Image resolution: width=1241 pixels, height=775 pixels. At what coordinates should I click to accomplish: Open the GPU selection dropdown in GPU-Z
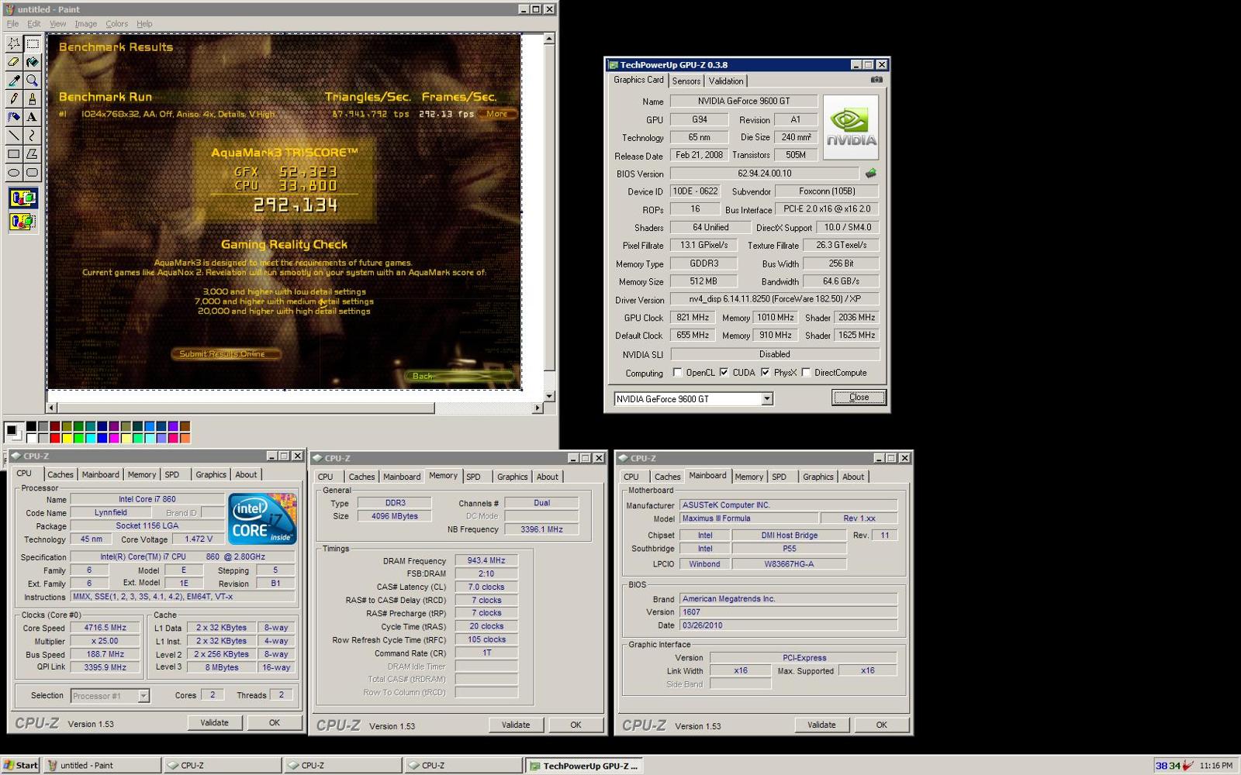click(x=766, y=399)
